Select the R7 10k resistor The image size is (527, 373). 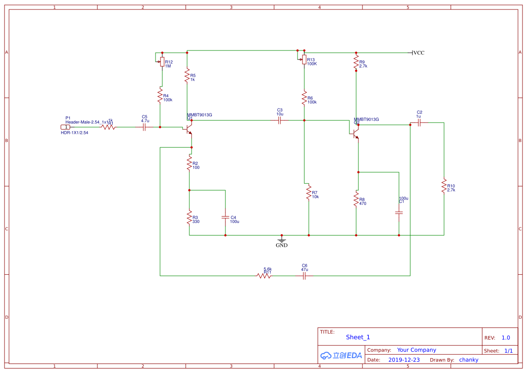[x=308, y=193]
